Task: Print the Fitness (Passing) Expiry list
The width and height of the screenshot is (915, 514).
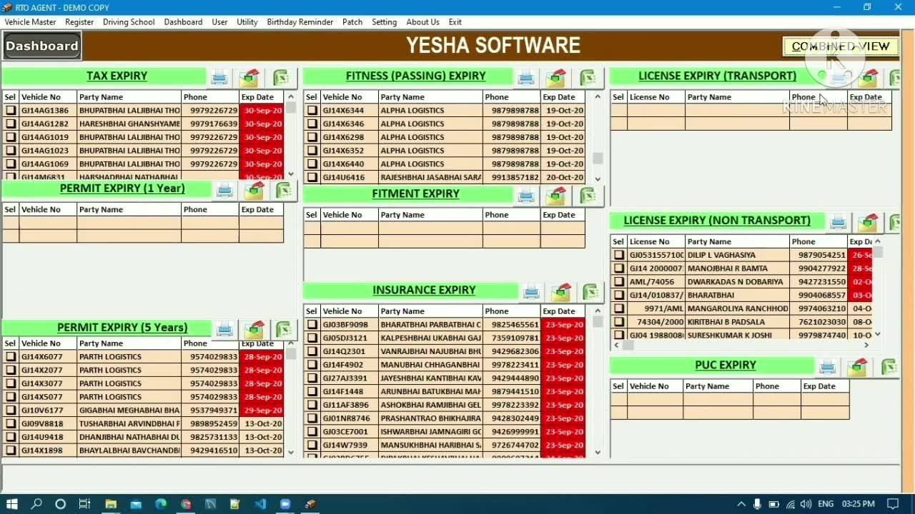Action: 527,77
